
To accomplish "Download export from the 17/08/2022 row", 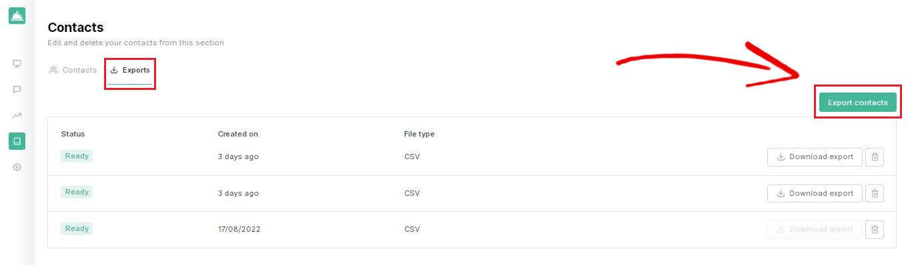I will (815, 230).
